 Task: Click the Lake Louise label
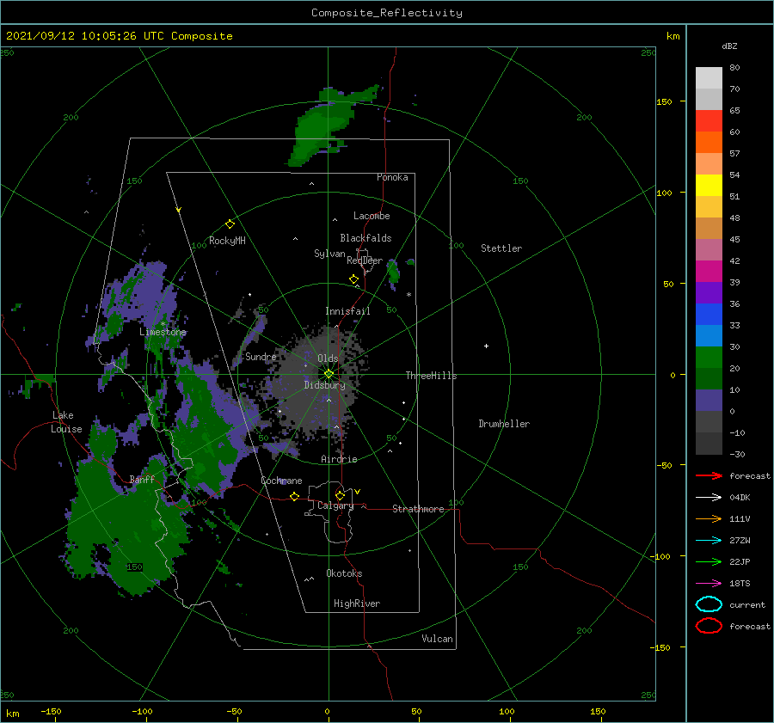(x=66, y=422)
